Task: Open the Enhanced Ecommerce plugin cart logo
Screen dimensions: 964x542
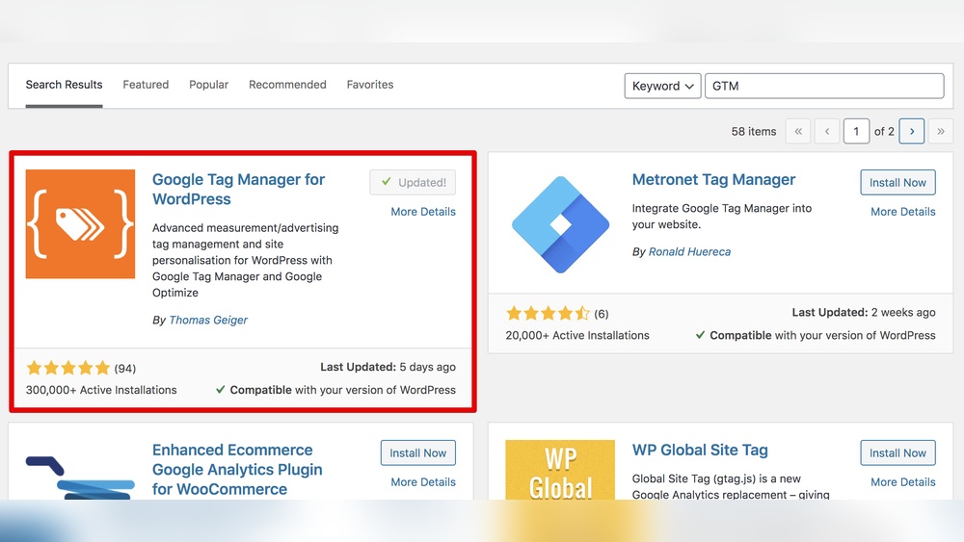Action: click(x=80, y=477)
